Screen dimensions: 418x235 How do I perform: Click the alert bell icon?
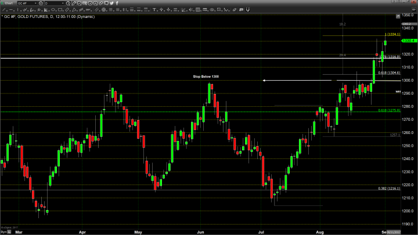[95, 3]
